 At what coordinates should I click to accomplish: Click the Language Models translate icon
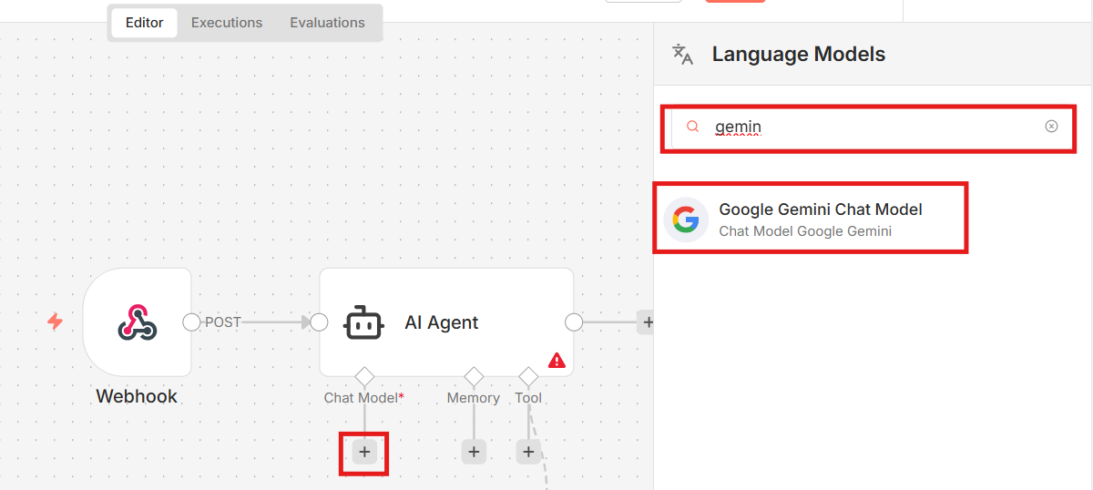coord(683,54)
